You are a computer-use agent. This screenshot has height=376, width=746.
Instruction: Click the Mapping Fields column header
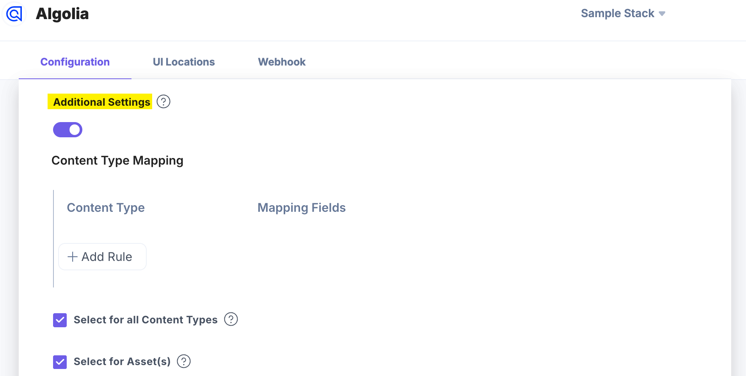(x=302, y=208)
